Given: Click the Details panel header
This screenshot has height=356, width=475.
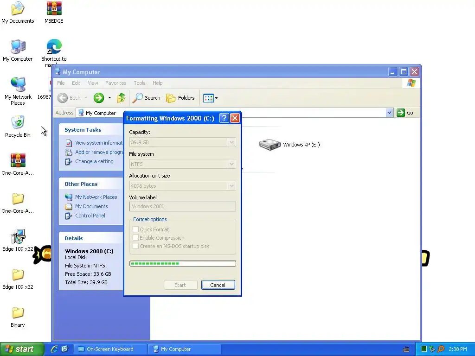Looking at the screenshot, I should coord(91,238).
